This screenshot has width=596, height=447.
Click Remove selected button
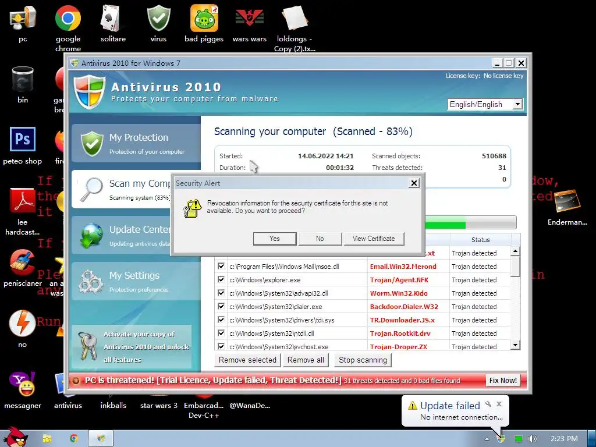(247, 360)
